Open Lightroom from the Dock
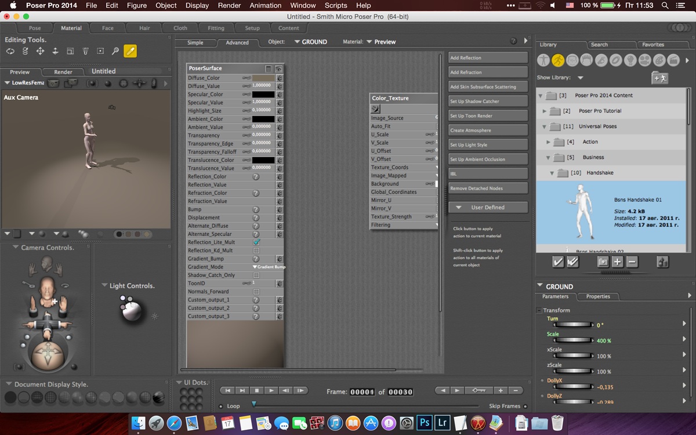 point(443,423)
